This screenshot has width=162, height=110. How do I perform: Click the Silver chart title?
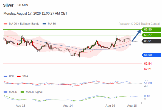(8, 5)
